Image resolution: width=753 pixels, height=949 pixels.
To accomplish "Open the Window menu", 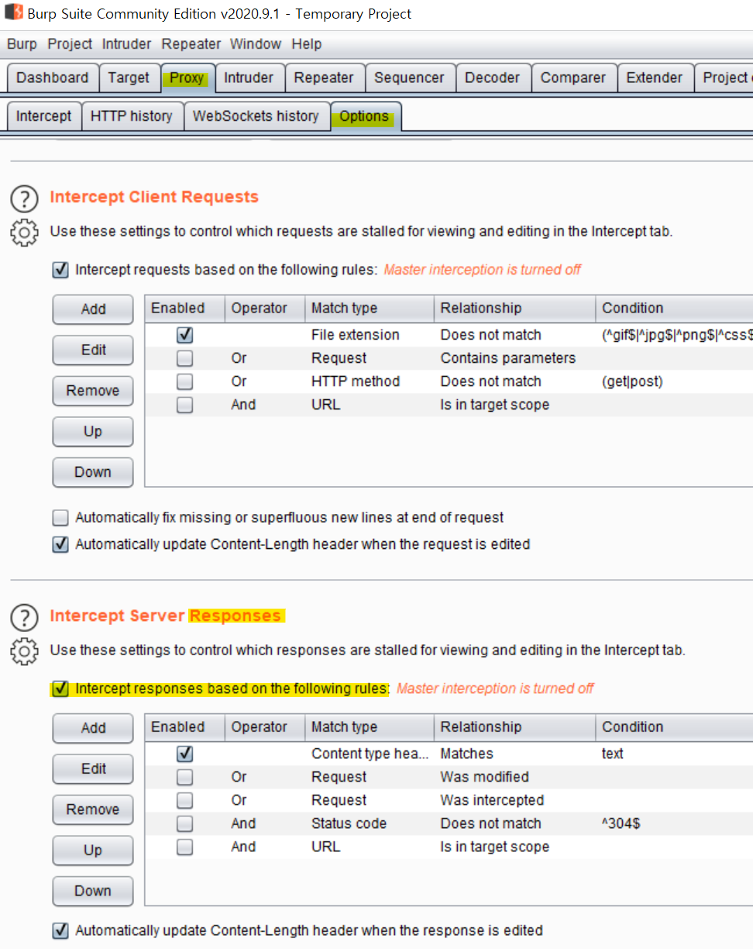I will 256,44.
